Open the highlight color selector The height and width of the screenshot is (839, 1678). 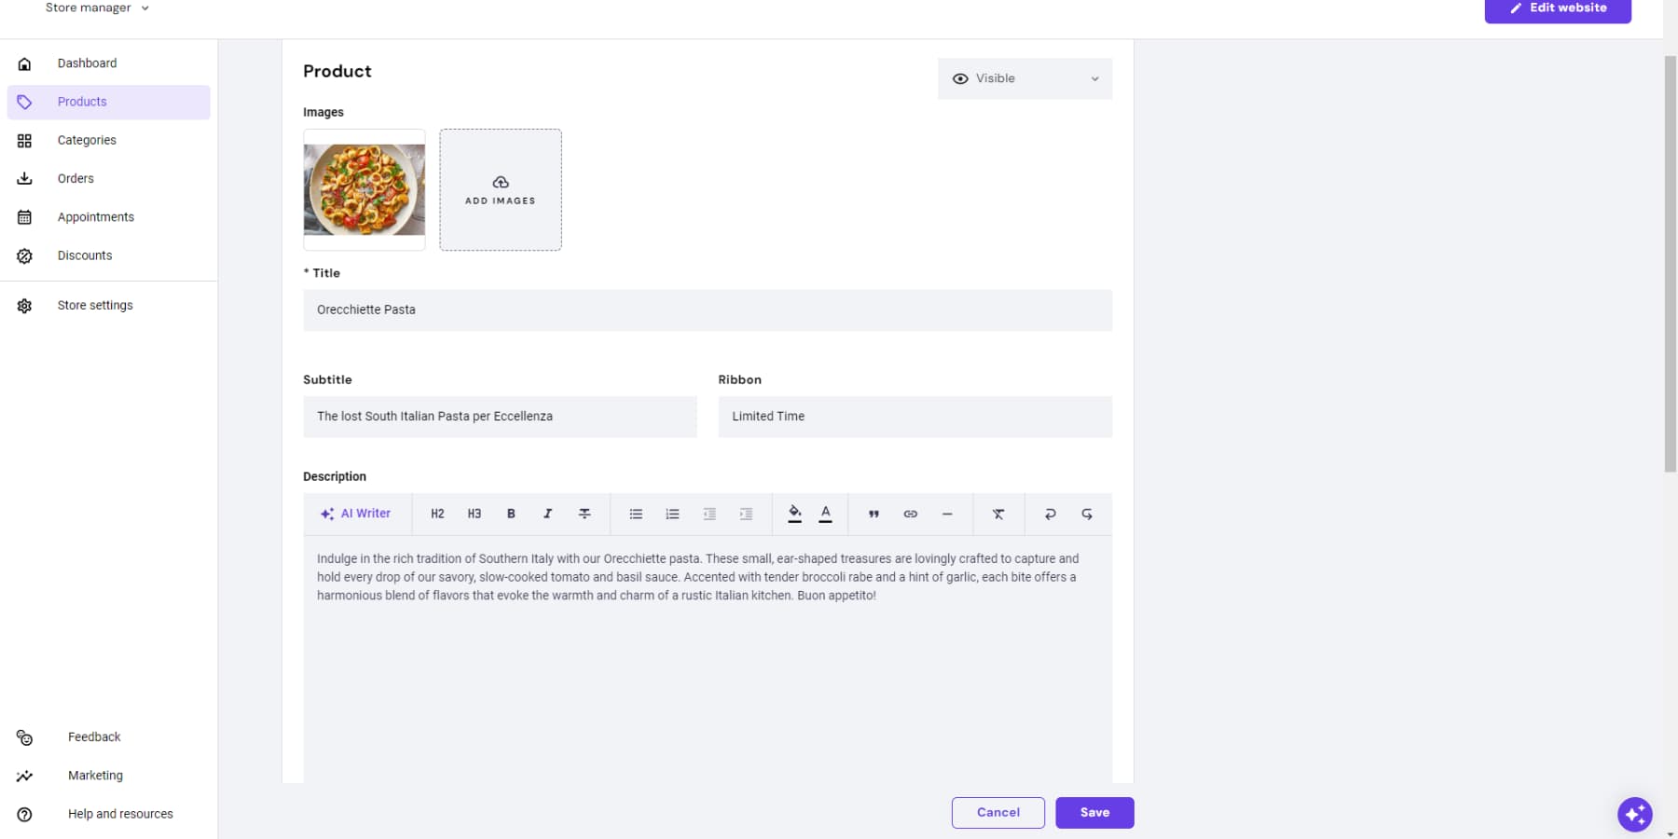point(794,514)
